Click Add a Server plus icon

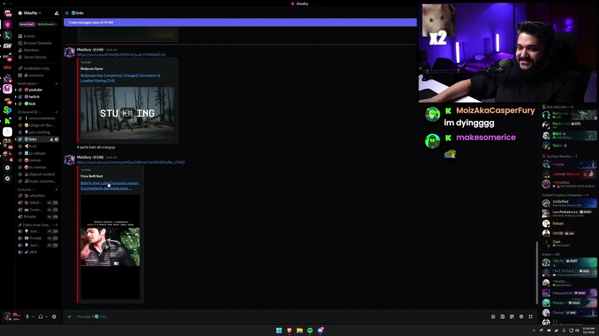coord(7,168)
